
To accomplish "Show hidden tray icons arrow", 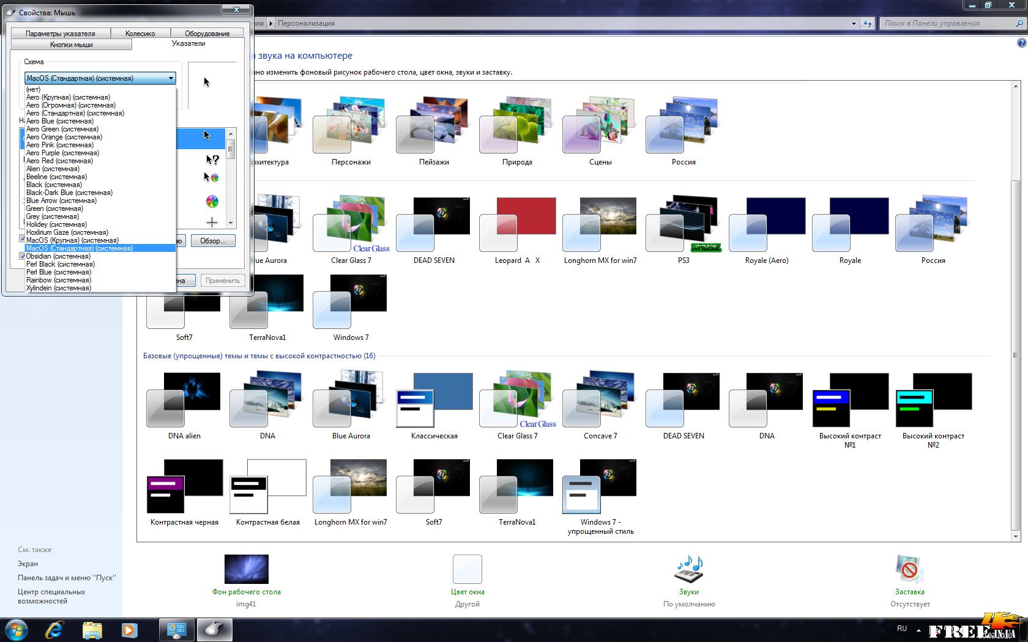I will point(918,629).
